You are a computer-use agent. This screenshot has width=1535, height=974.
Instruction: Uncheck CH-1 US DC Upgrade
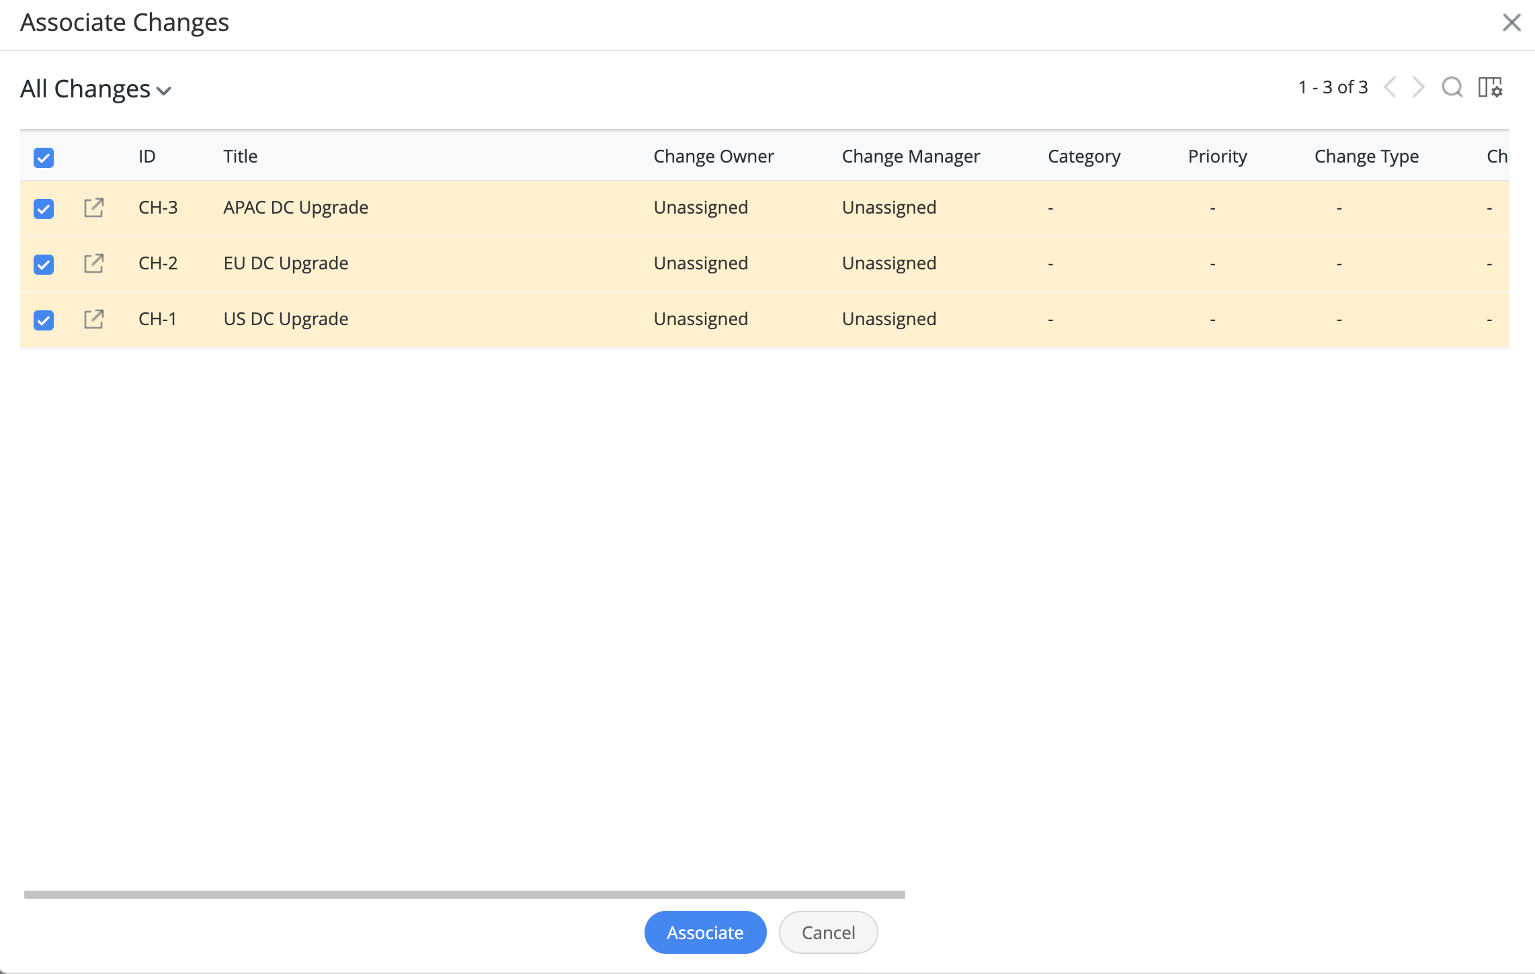43,319
